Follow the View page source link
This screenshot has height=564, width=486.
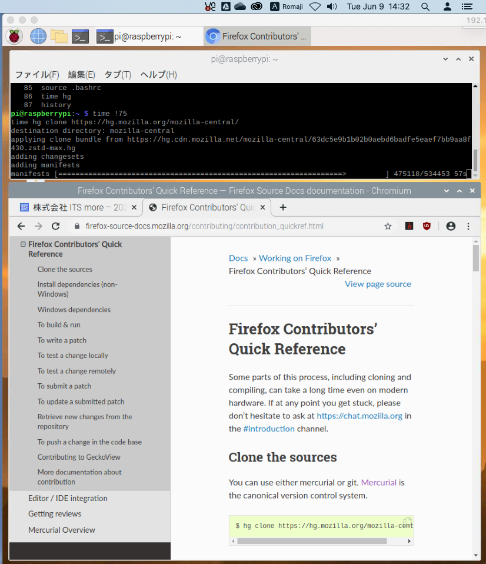[378, 284]
